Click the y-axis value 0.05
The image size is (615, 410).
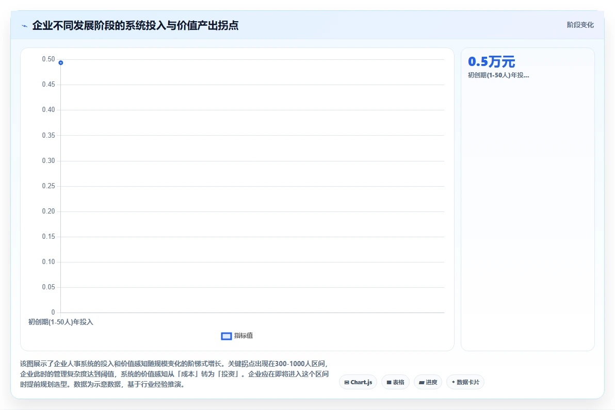[48, 287]
